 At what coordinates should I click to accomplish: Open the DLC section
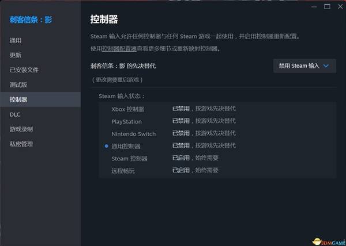[x=40, y=114]
